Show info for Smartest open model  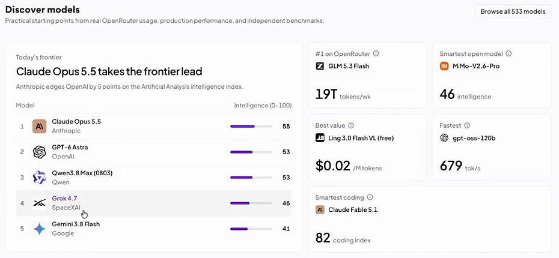[509, 54]
